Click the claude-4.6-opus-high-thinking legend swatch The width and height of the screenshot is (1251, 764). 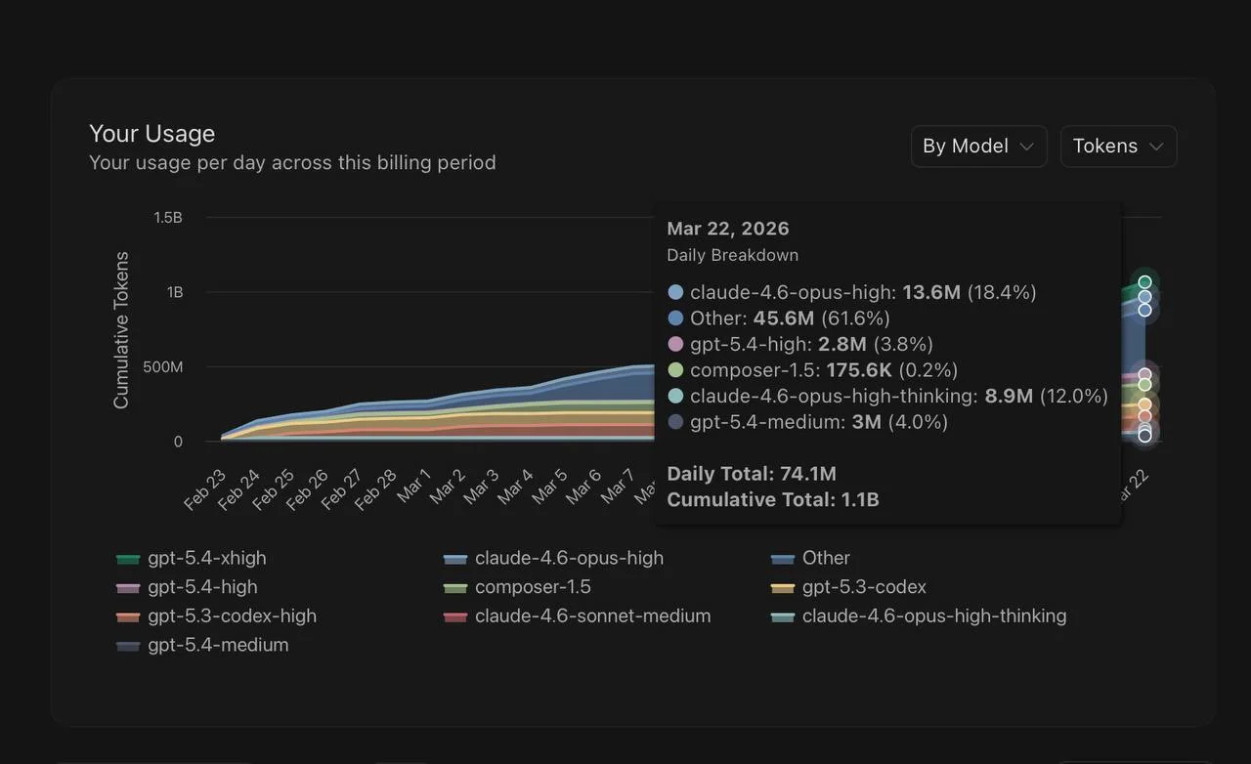tap(782, 617)
